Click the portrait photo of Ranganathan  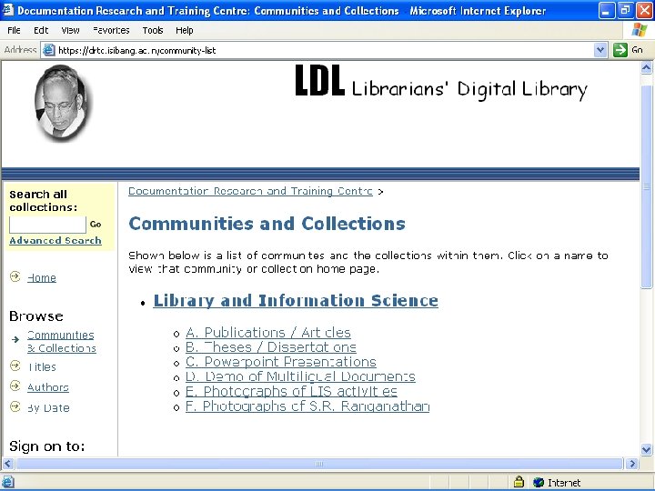[62, 103]
